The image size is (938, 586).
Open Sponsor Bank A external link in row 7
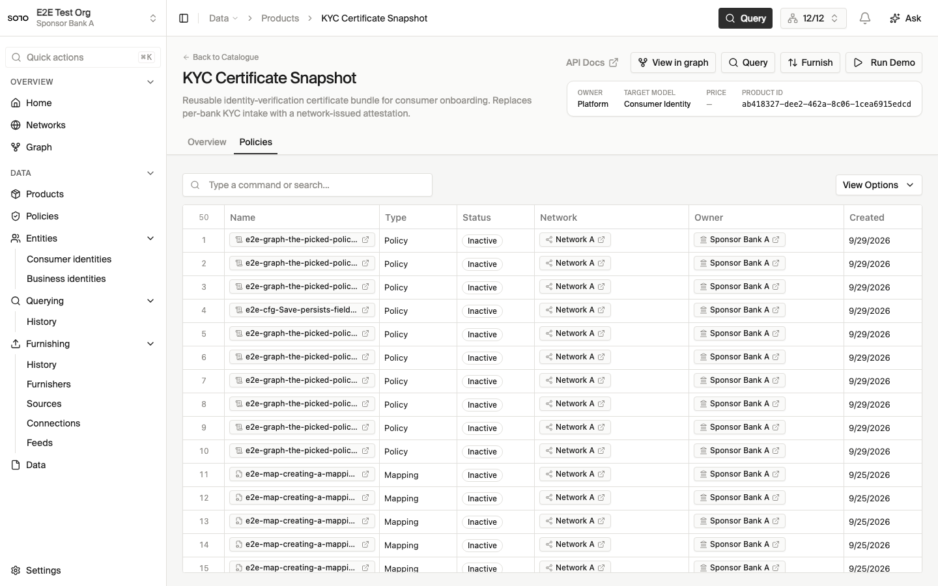click(x=776, y=380)
